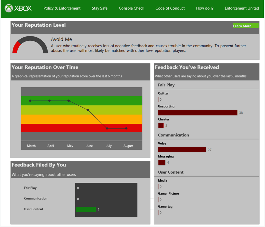Select the Unsporting feedback bar showing 38

click(197, 112)
